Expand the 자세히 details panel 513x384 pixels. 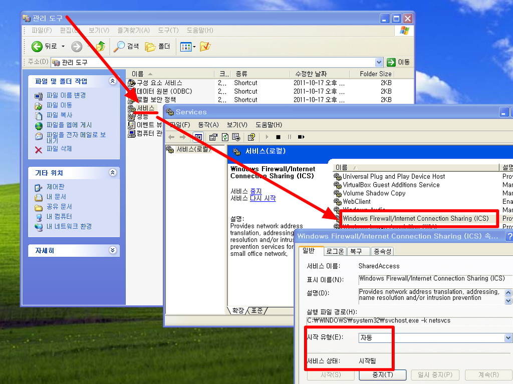pyautogui.click(x=112, y=250)
